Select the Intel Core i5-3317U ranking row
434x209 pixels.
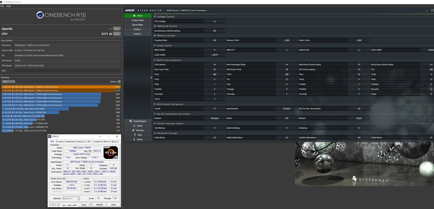pyautogui.click(x=61, y=130)
